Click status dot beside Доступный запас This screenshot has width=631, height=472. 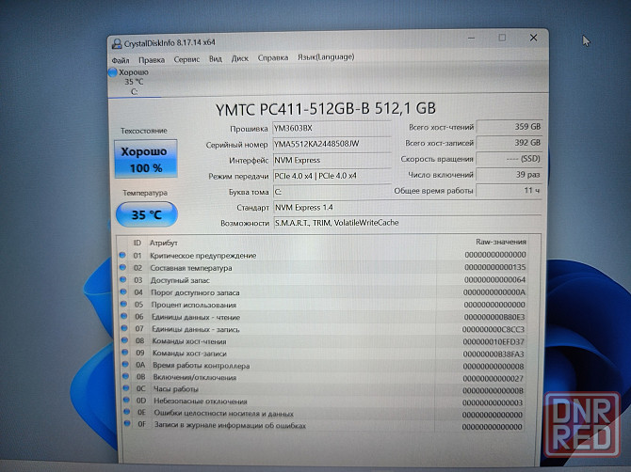point(122,279)
